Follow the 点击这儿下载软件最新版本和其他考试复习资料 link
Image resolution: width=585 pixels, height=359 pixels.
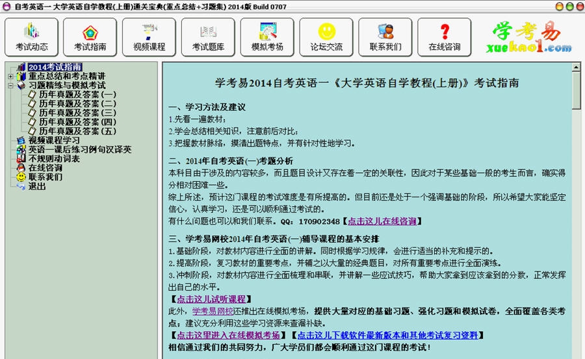tap(387, 335)
